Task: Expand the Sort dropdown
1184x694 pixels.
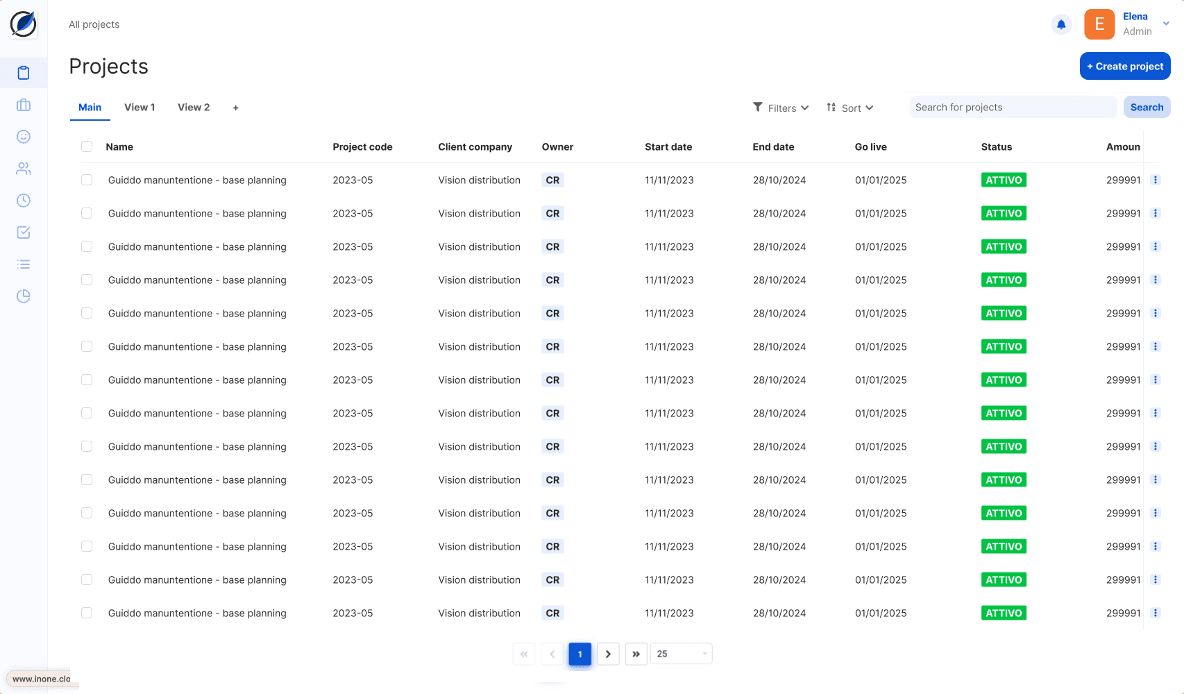Action: point(850,108)
